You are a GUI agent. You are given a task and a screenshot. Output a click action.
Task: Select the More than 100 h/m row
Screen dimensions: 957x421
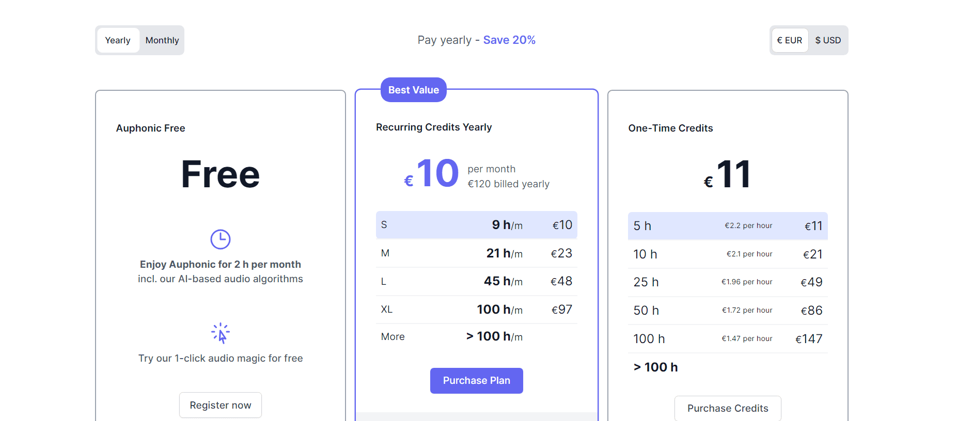click(476, 337)
